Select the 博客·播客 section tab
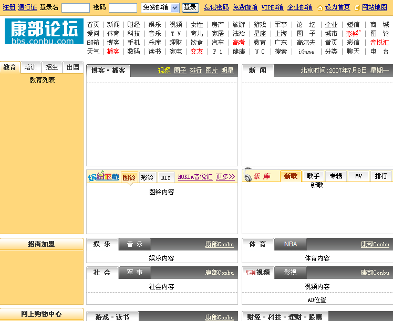The width and height of the screenshot is (393, 321). 108,71
